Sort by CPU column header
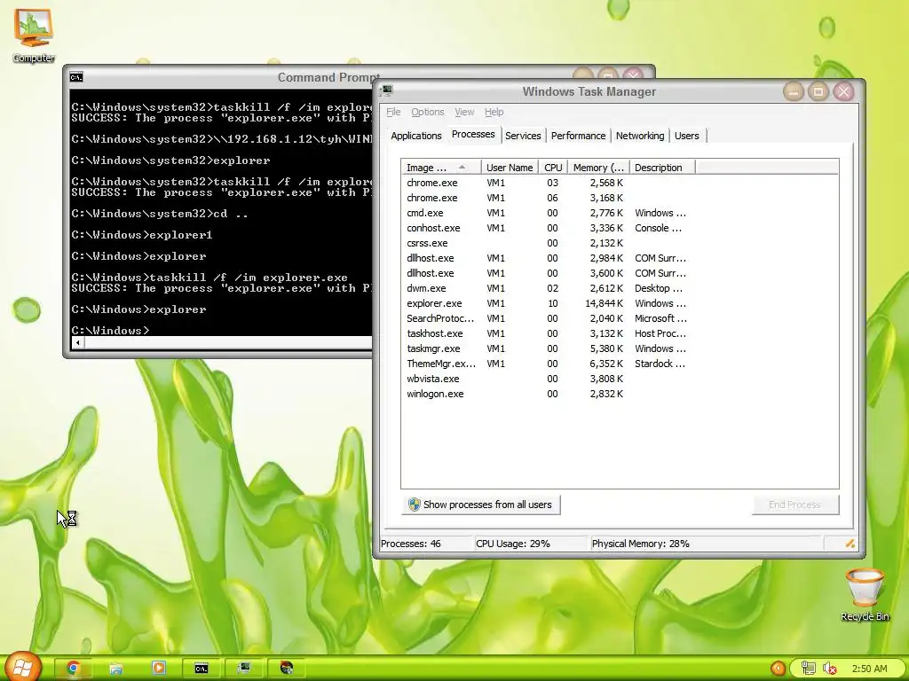 tap(553, 168)
